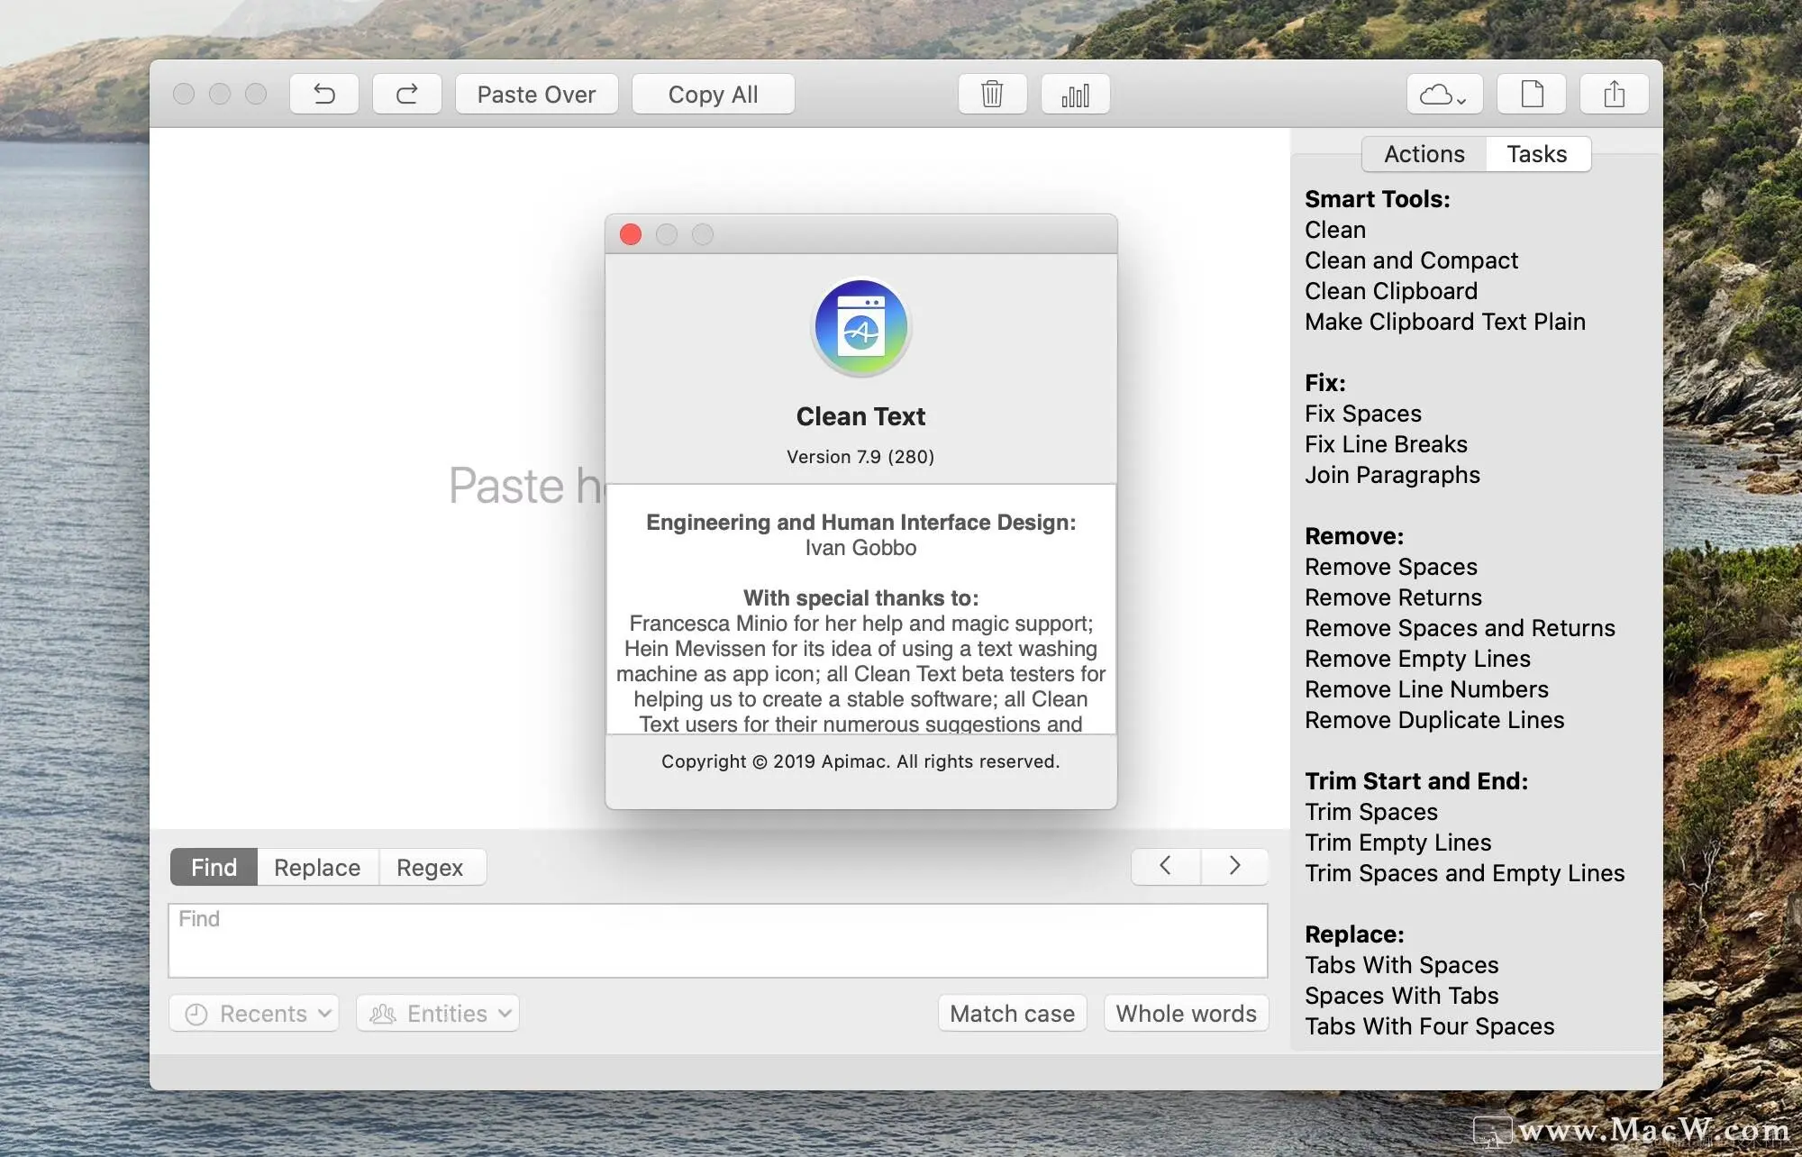
Task: Click the trash icon to clear text
Action: 992,94
